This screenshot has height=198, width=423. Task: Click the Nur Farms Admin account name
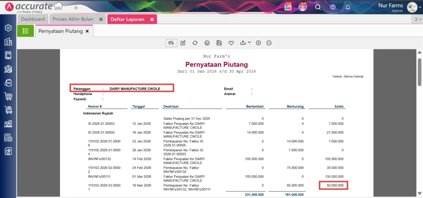(x=390, y=7)
